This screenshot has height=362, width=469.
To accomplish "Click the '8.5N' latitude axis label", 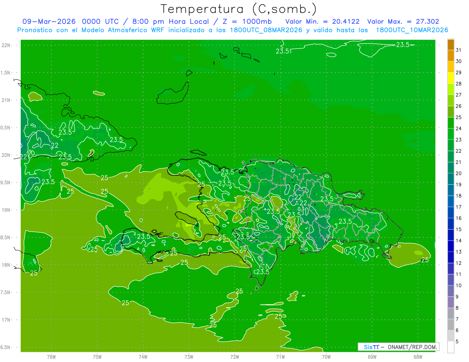I will coord(5,237).
